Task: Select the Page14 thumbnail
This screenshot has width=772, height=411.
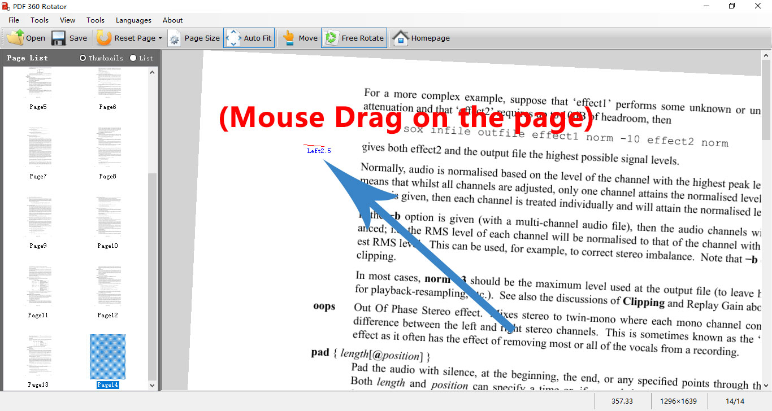Action: [107, 356]
